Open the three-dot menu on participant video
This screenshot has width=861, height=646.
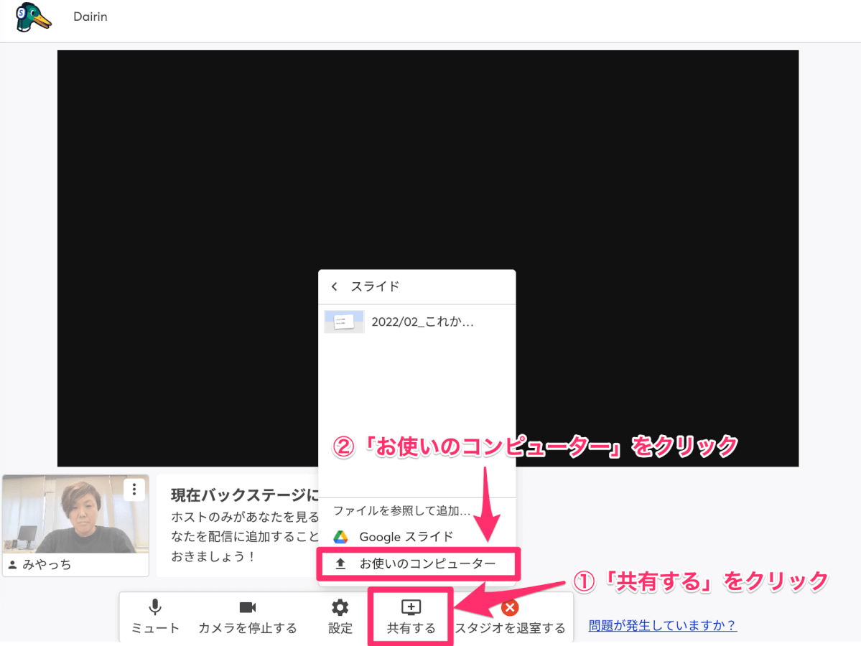pos(134,490)
